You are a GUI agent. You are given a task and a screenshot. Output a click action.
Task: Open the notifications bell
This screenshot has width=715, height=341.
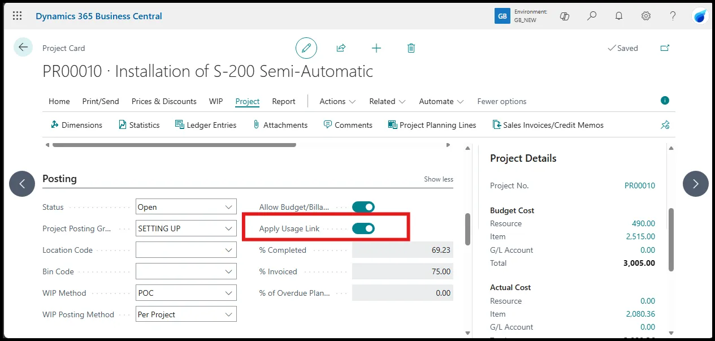coord(619,16)
